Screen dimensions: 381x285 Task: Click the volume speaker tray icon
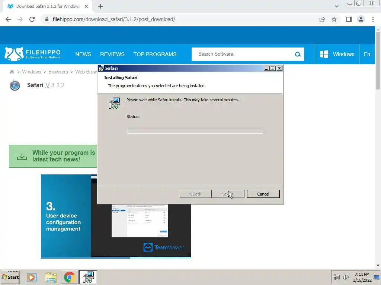tap(345, 277)
